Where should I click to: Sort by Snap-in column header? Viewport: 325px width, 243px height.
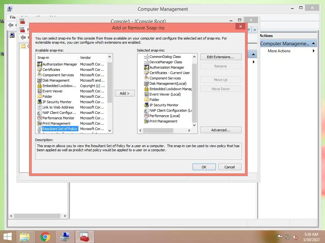pyautogui.click(x=57, y=58)
